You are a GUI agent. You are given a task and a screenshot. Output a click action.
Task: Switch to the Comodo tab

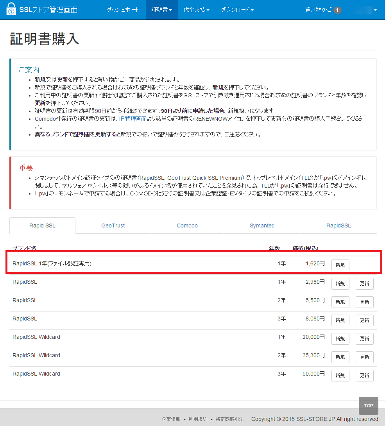(x=187, y=226)
